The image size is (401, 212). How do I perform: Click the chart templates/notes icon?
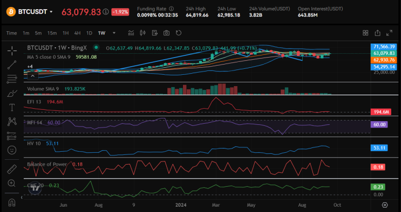point(154,33)
